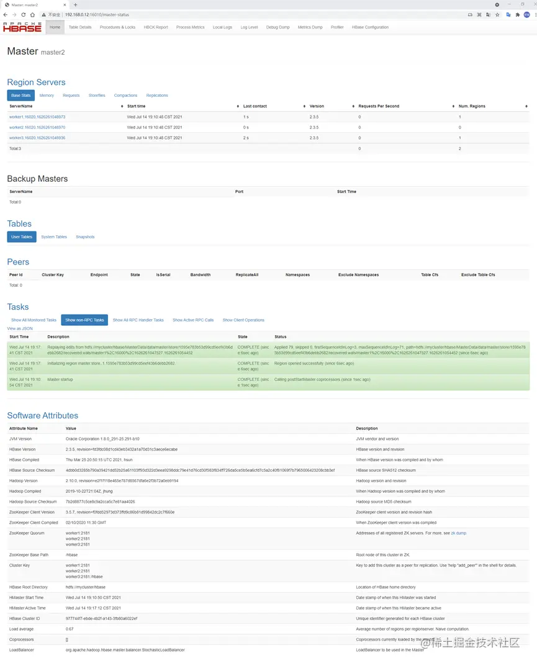Image resolution: width=537 pixels, height=666 pixels.
Task: Click the profile avatar in the toolbar
Action: tap(527, 14)
